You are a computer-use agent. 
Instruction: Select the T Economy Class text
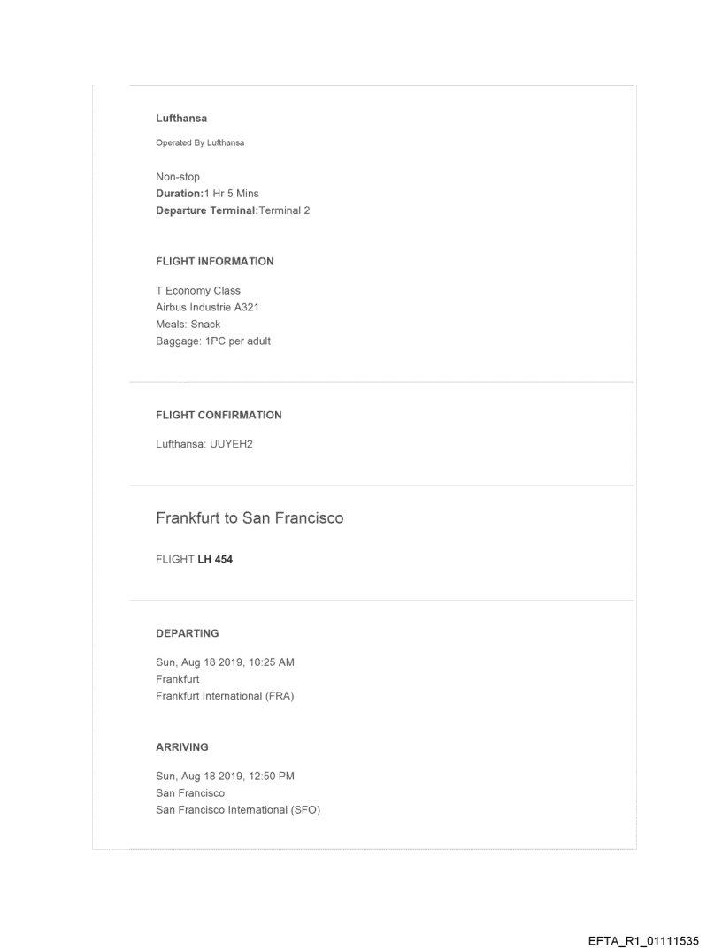coord(198,291)
